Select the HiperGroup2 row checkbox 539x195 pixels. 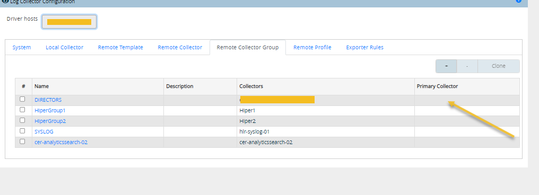(x=22, y=120)
